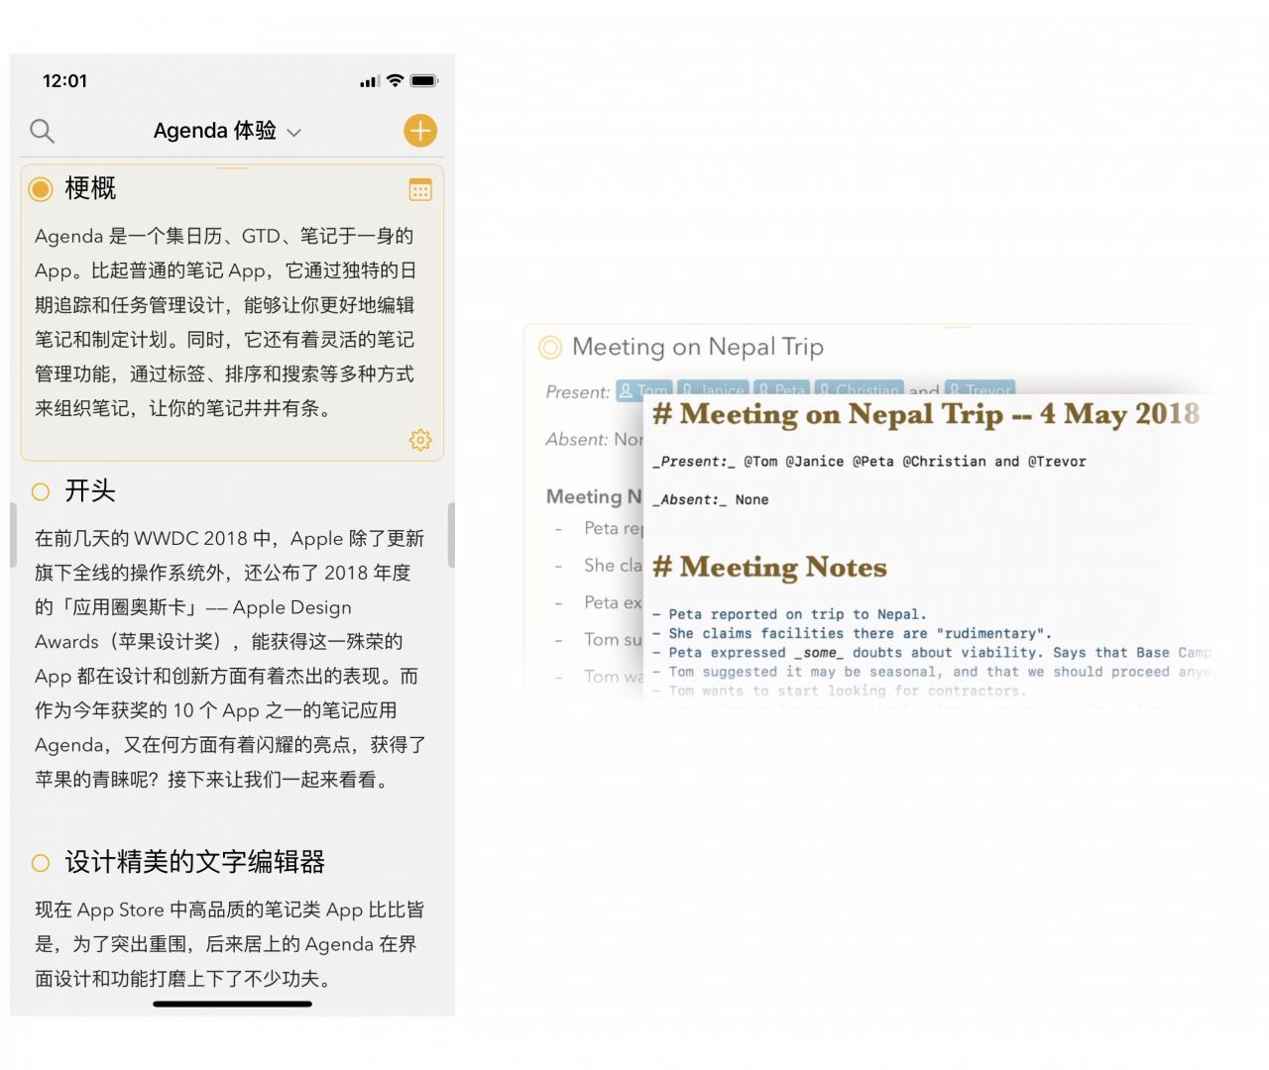Toggle the On the Agenda circle for 开头
Image resolution: width=1269 pixels, height=1070 pixels.
point(41,491)
